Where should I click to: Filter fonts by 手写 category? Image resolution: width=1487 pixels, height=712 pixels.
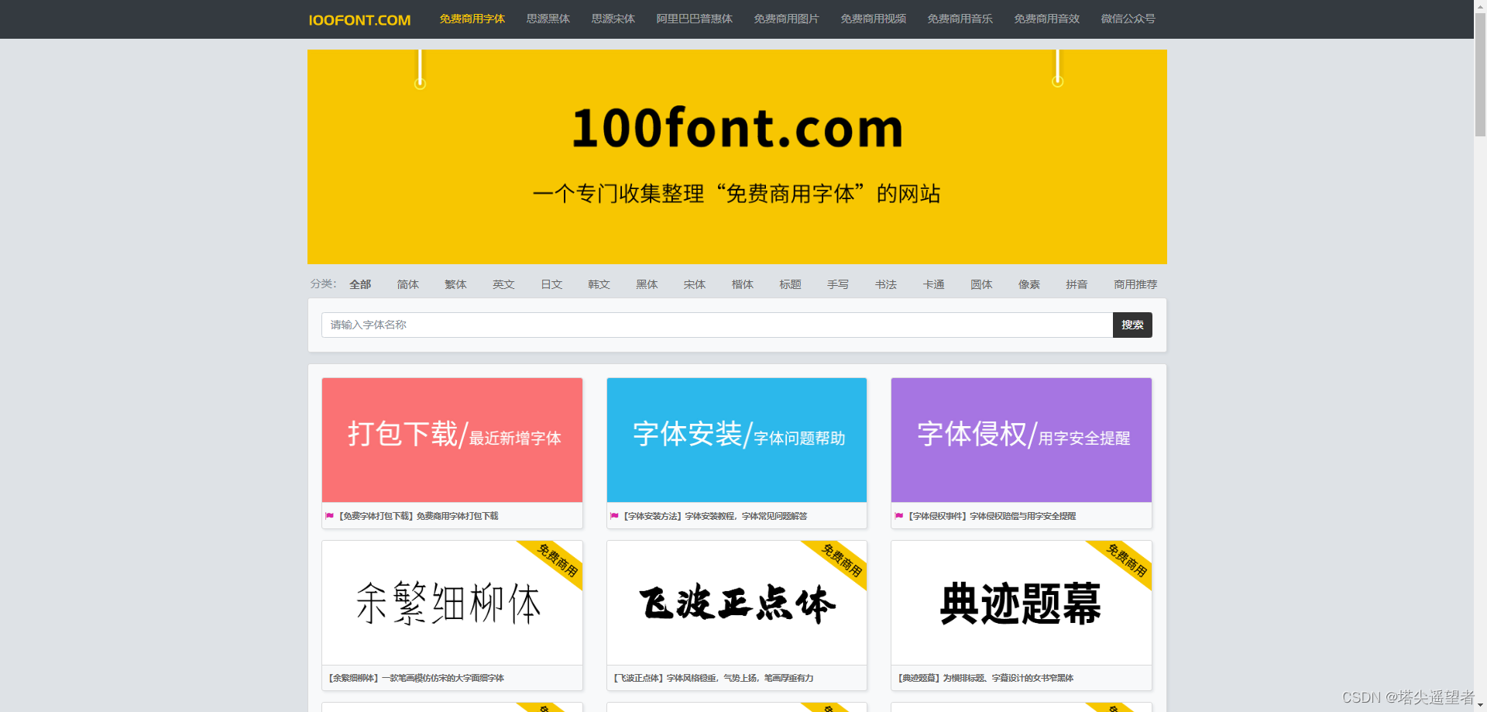click(838, 284)
